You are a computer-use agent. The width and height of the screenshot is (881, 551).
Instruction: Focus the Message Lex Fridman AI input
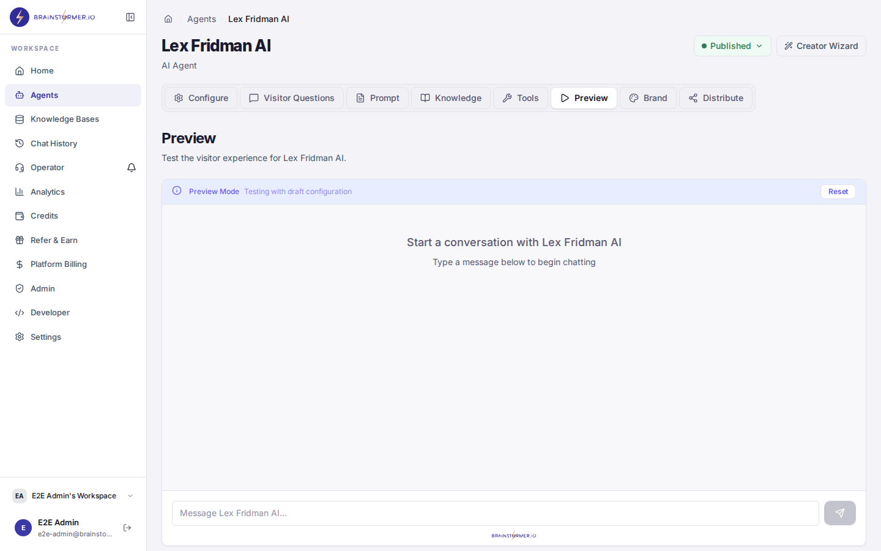496,513
